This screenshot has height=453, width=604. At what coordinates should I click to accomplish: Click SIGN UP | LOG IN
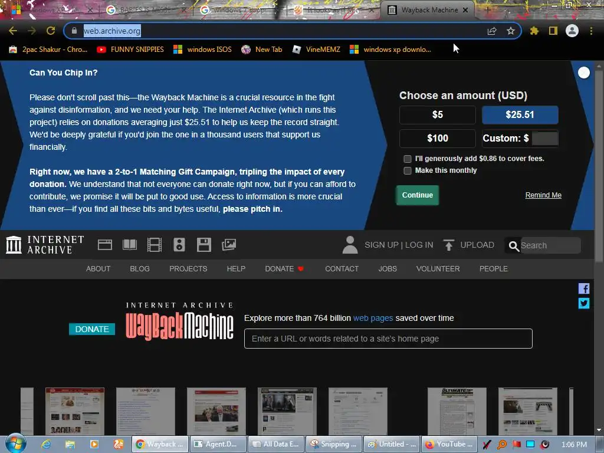(x=399, y=245)
